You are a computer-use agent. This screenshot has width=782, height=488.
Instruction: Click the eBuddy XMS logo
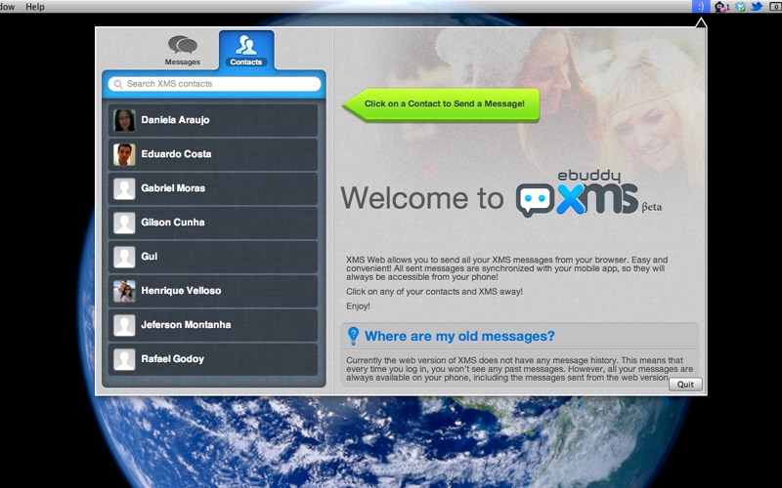pos(588,193)
